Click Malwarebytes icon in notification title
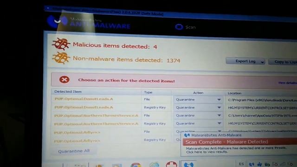The width and height of the screenshot is (297, 167). click(187, 135)
